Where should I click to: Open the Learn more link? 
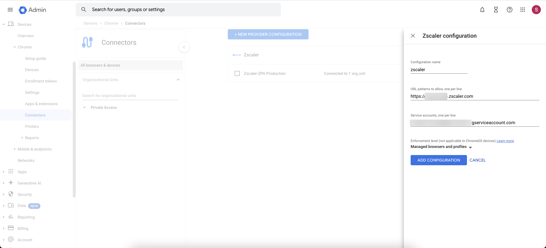pyautogui.click(x=505, y=141)
